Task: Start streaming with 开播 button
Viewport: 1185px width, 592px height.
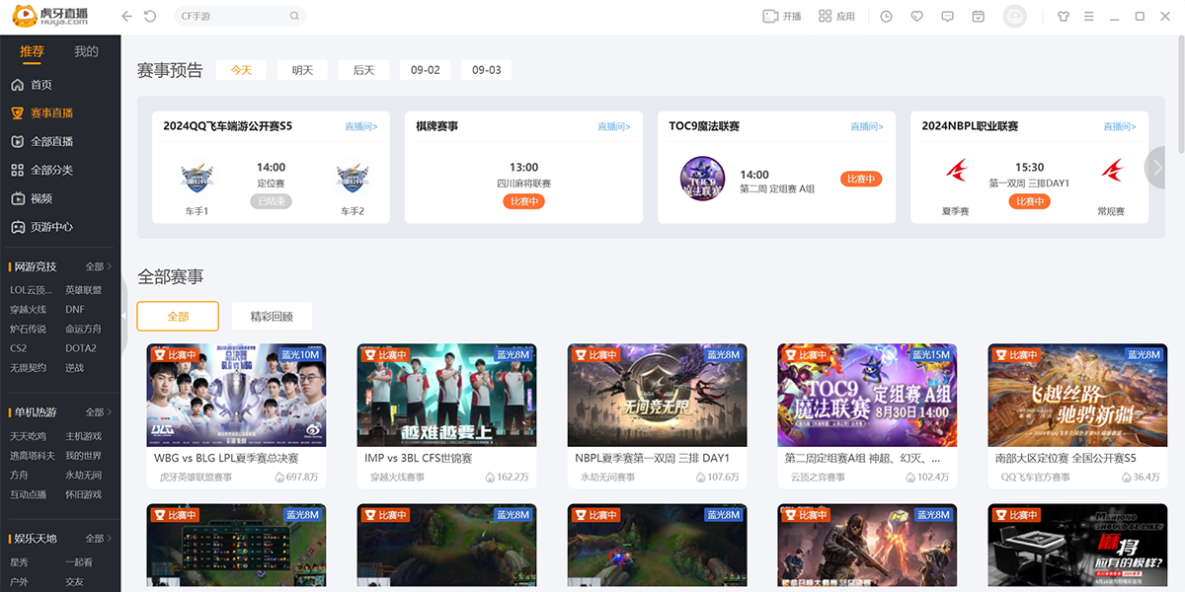Action: [782, 17]
